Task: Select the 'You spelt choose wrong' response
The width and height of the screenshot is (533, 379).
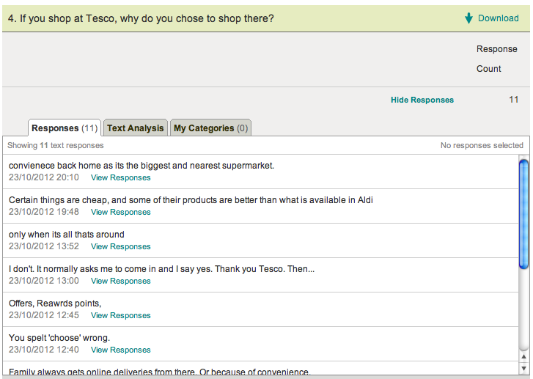Action: [59, 338]
